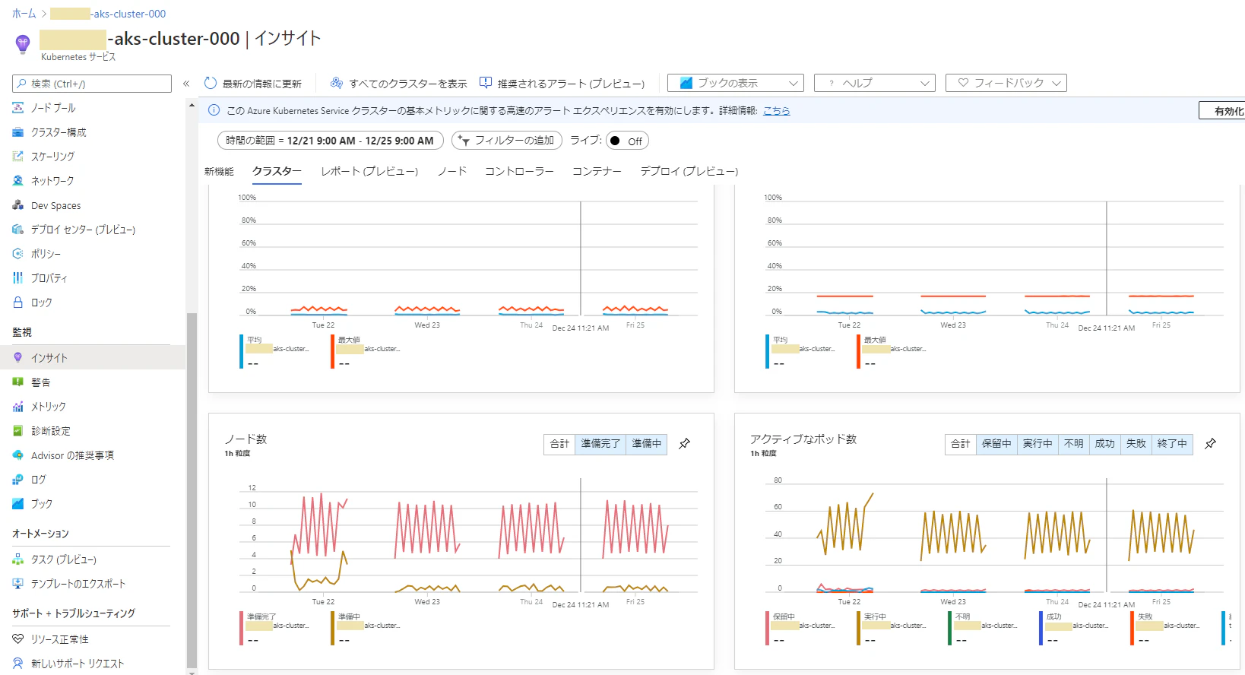Image resolution: width=1245 pixels, height=675 pixels.
Task: Click the メトリック chart icon
Action: [18, 407]
